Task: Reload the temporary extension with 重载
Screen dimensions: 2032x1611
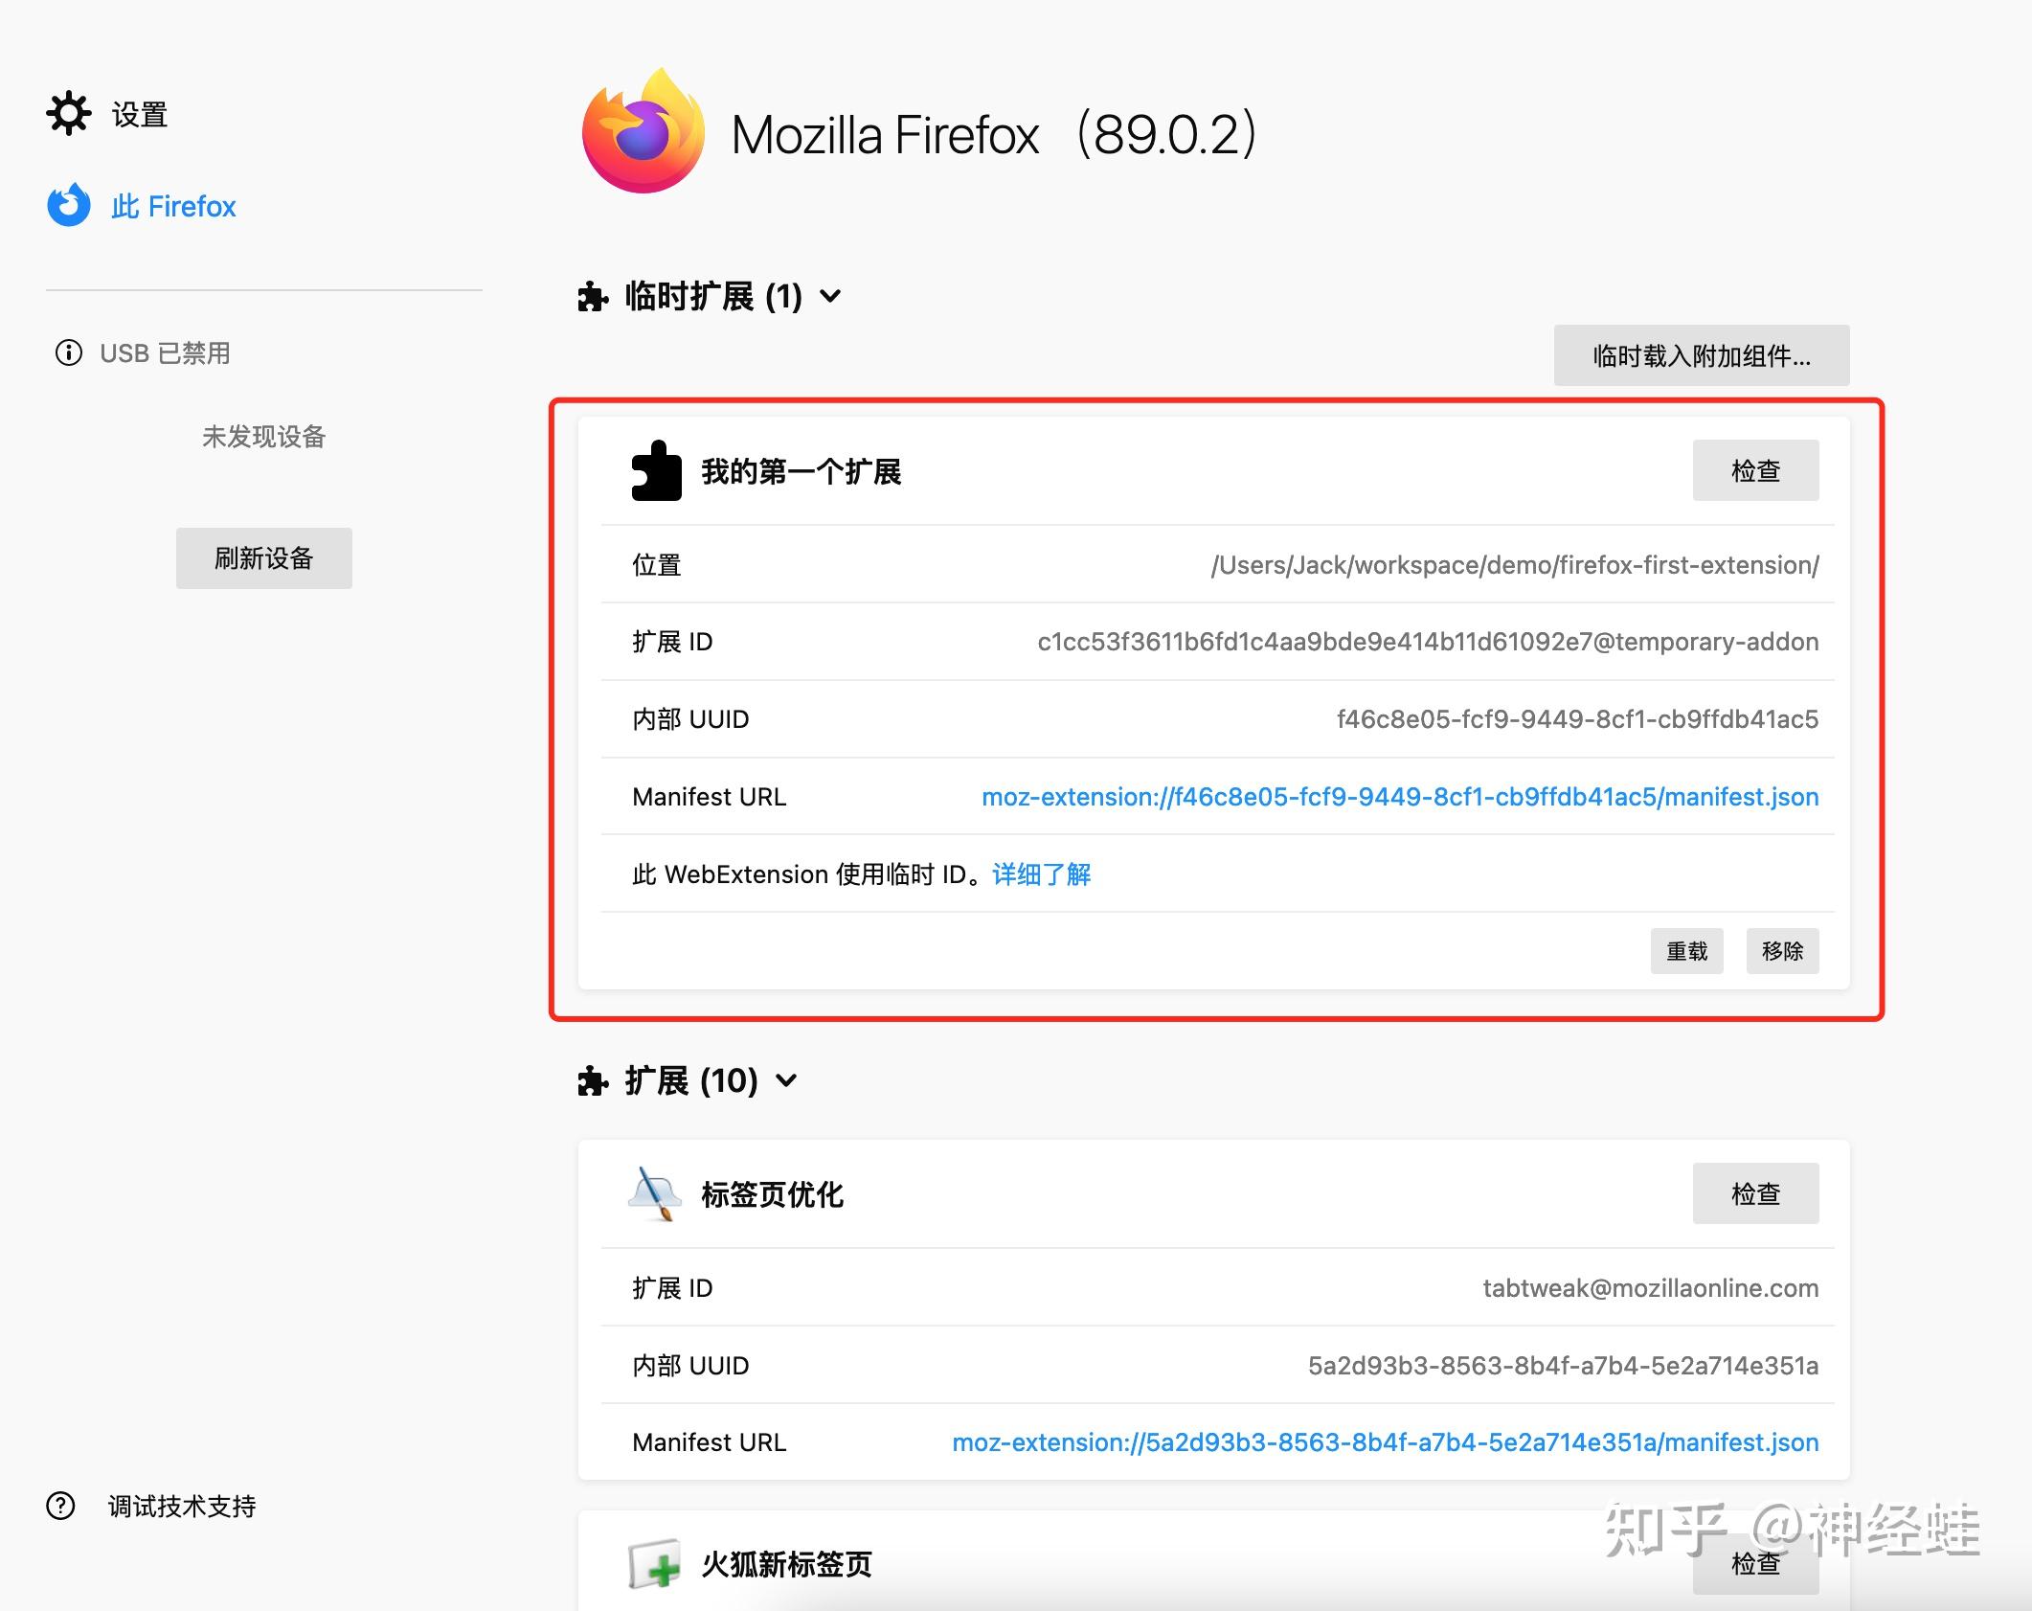Action: (x=1686, y=951)
